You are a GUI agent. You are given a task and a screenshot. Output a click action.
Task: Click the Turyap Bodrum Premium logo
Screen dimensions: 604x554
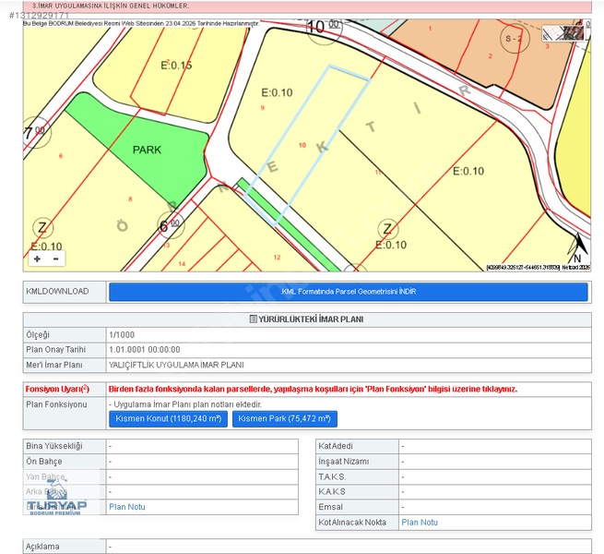pos(56,500)
